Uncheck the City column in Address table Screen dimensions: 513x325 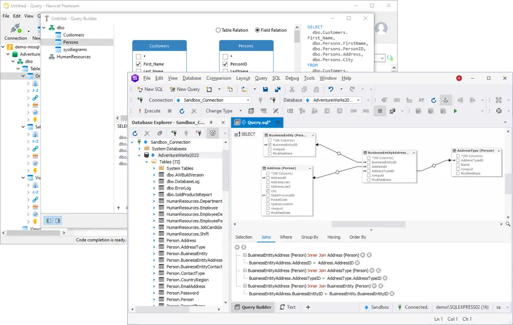[x=268, y=191]
